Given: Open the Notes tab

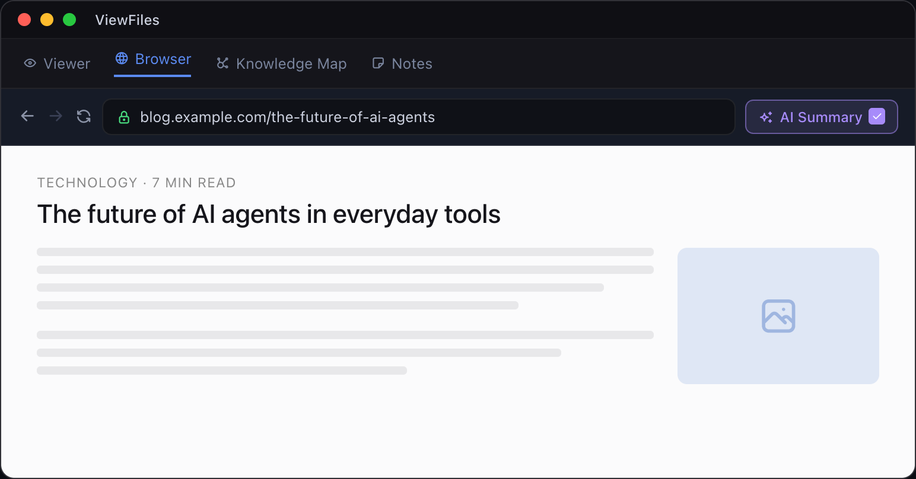Looking at the screenshot, I should 402,63.
